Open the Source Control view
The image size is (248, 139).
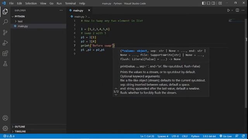[5, 32]
